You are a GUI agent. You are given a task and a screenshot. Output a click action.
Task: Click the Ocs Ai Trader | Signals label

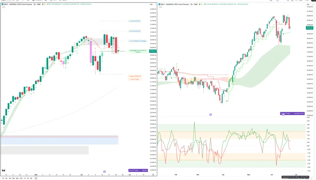[138, 170]
